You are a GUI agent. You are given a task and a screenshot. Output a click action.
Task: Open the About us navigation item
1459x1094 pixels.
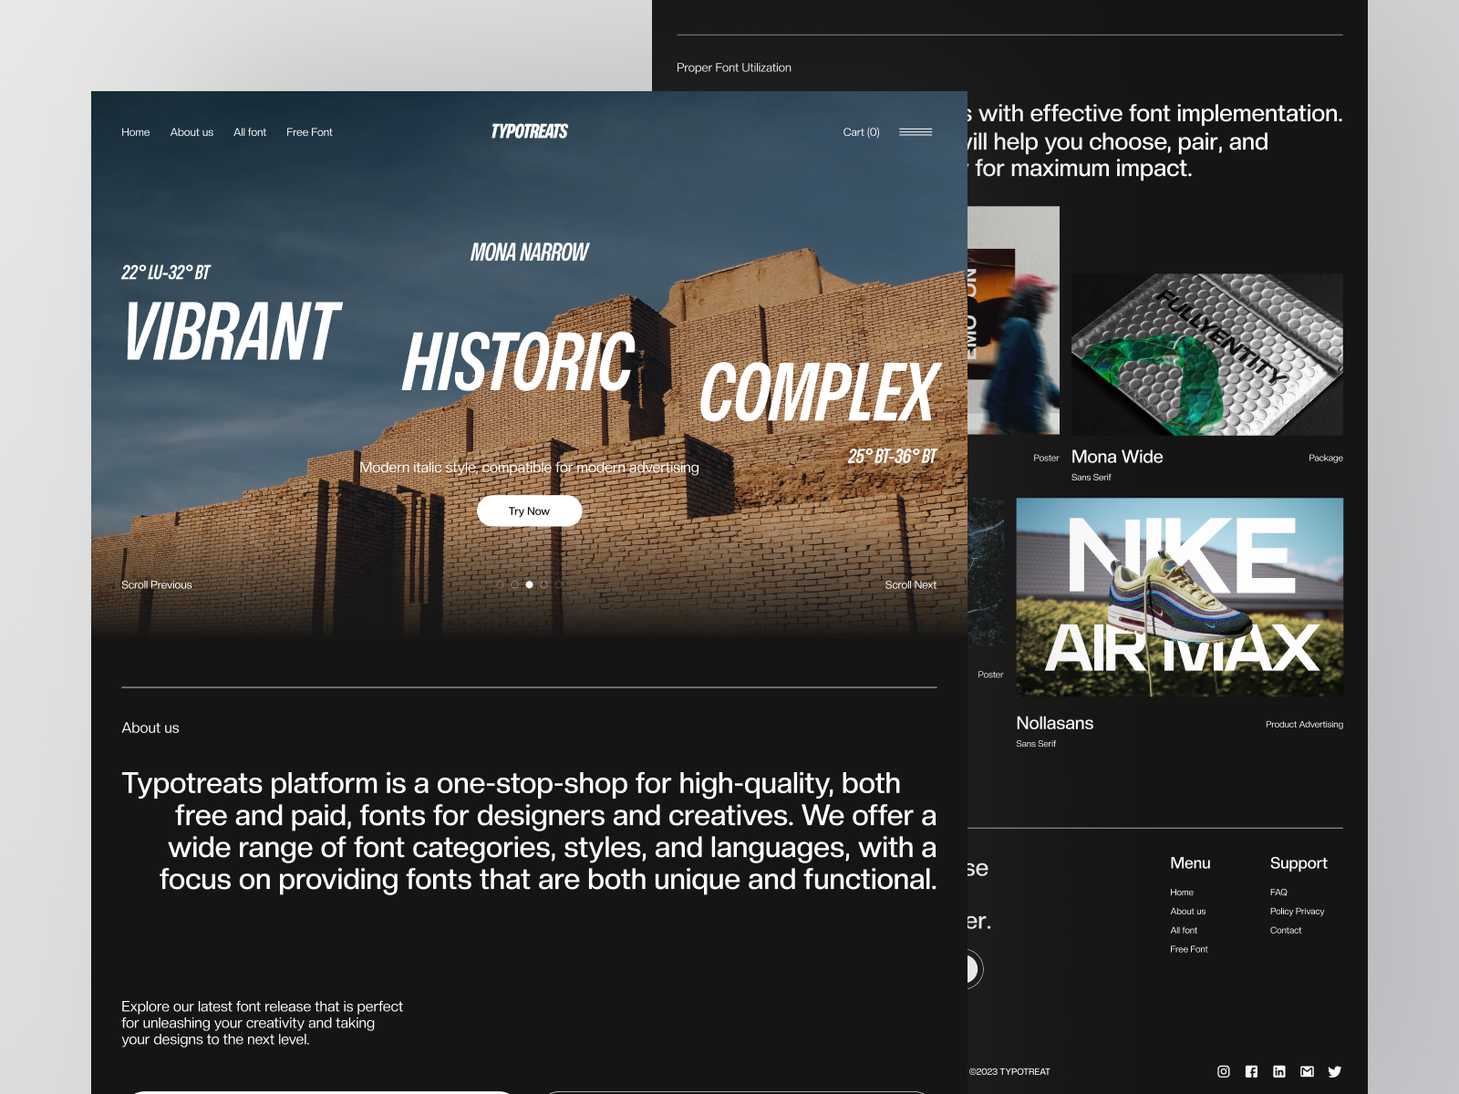coord(191,131)
